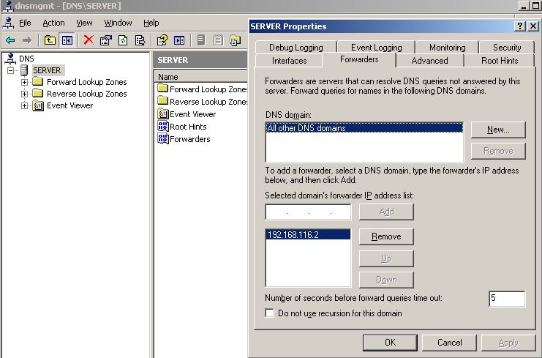Viewport: 542px width, 358px height.
Task: Select Event Viewer label in tree
Action: coord(69,105)
